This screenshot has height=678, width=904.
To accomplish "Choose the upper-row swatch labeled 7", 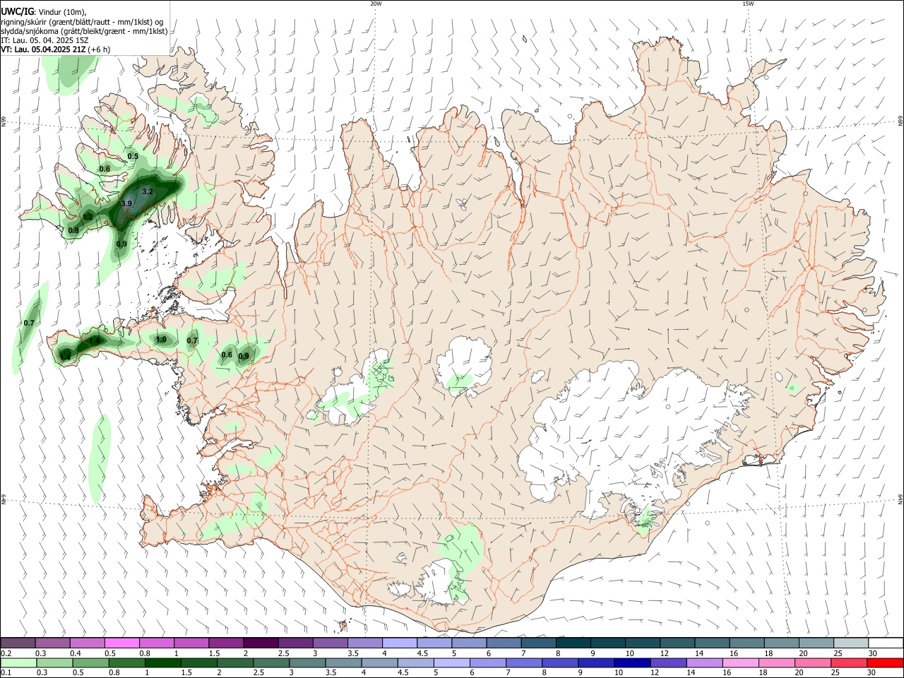I will coord(537,643).
